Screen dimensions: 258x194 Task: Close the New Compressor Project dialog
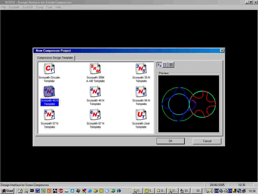[222, 50]
